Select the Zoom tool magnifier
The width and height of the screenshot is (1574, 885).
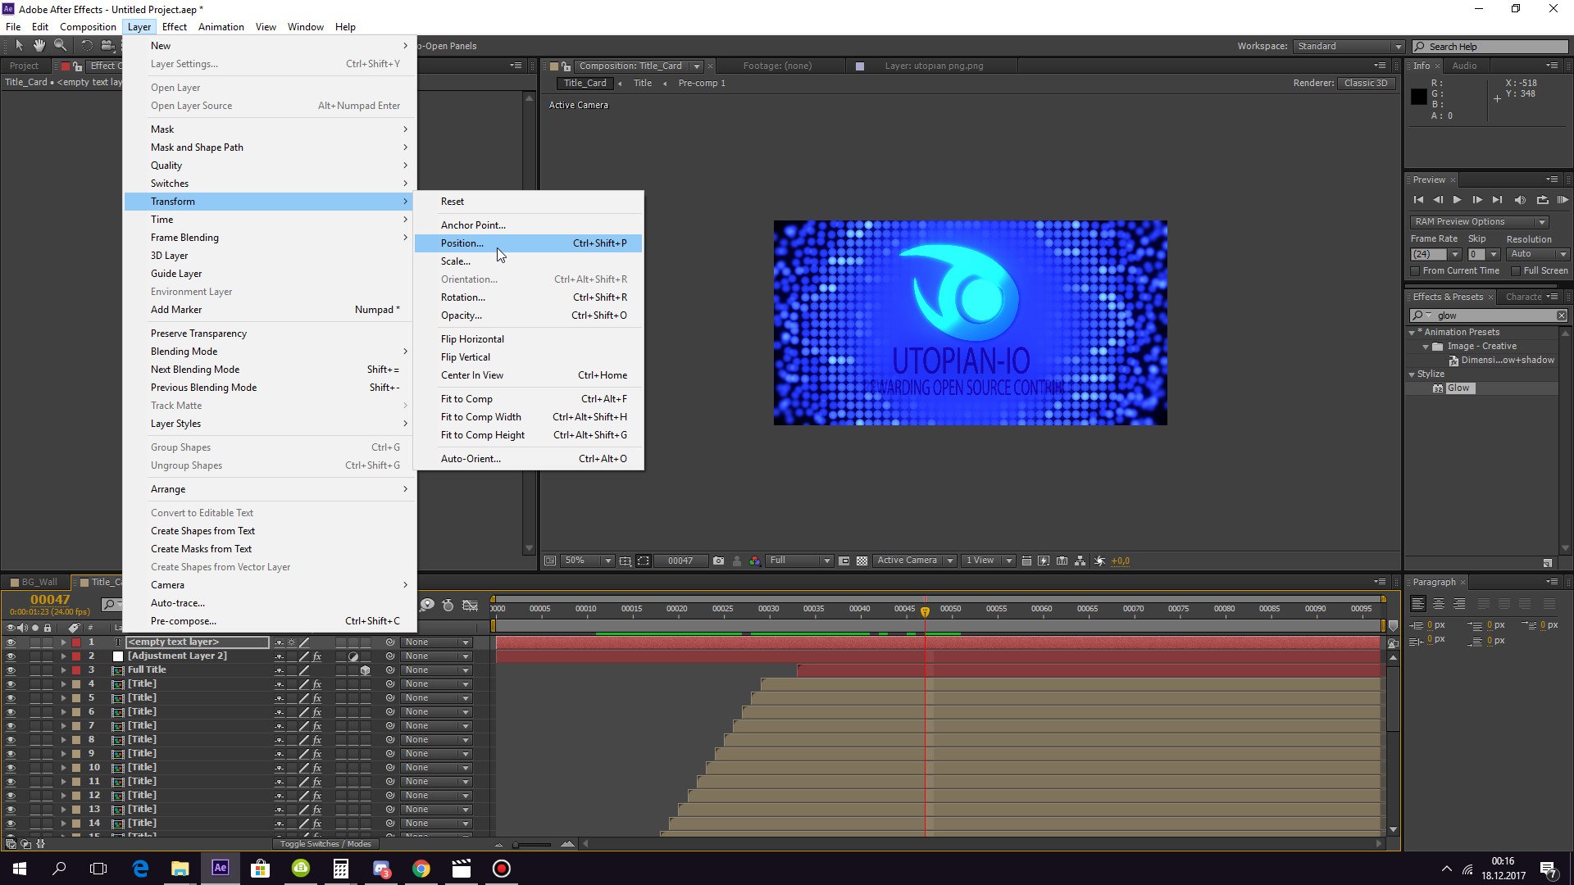pos(60,46)
